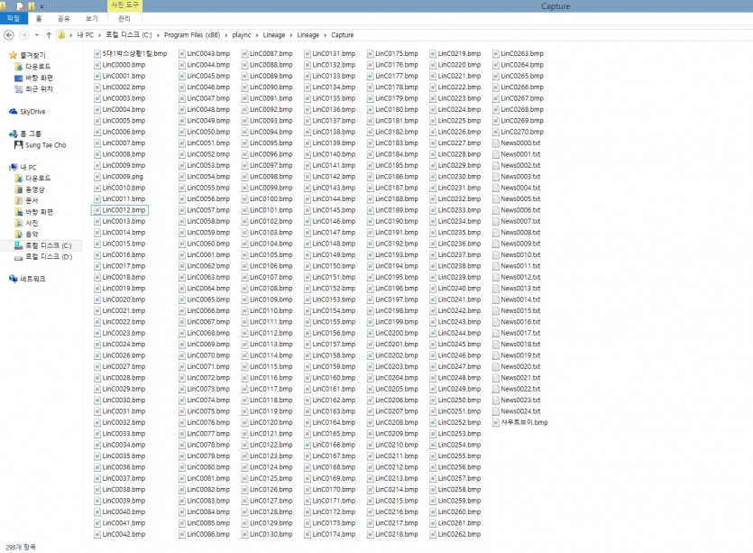The image size is (753, 553).
Task: Click the Up one level arrow
Action: tap(48, 35)
